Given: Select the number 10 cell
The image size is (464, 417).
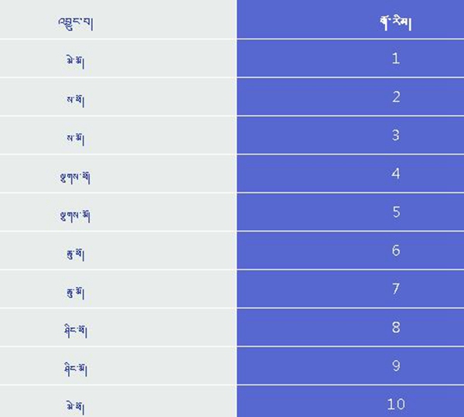Looking at the screenshot, I should click(350, 402).
